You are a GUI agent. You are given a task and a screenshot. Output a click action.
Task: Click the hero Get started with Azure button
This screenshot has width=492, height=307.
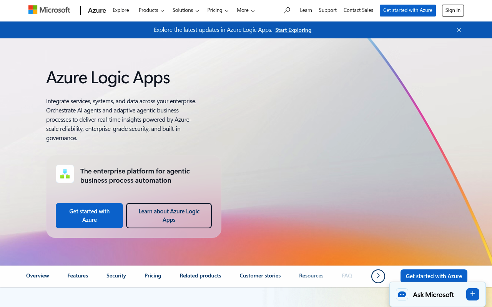(x=89, y=216)
